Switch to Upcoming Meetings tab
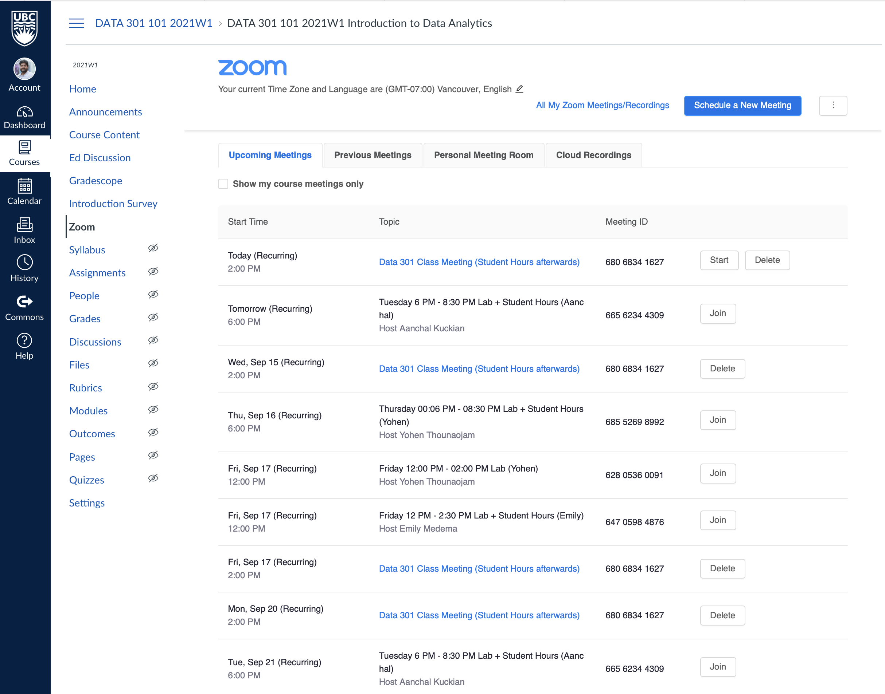Viewport: 885px width, 694px height. tap(270, 155)
